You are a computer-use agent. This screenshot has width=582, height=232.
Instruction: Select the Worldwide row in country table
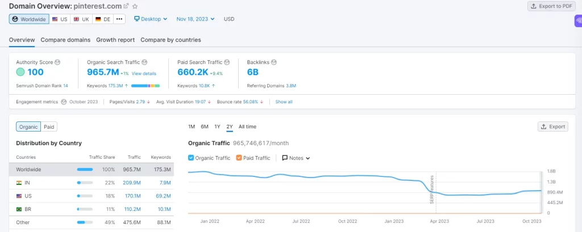coord(92,170)
